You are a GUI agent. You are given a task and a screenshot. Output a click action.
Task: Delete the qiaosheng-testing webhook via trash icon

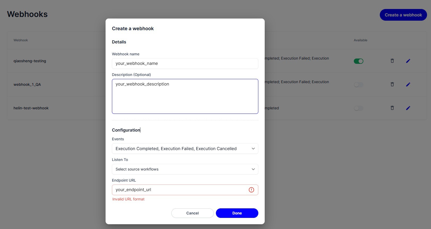pos(392,61)
